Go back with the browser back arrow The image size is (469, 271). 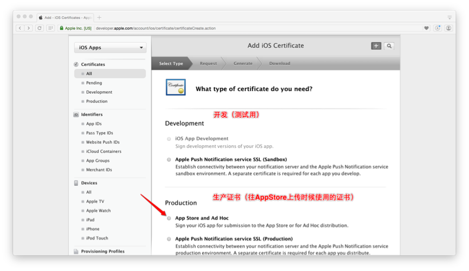tap(20, 28)
